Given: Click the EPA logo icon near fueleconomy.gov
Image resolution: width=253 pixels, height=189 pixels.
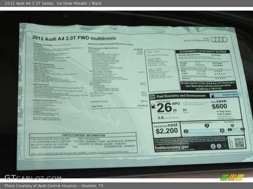Looking at the screenshot, I should click(213, 146).
